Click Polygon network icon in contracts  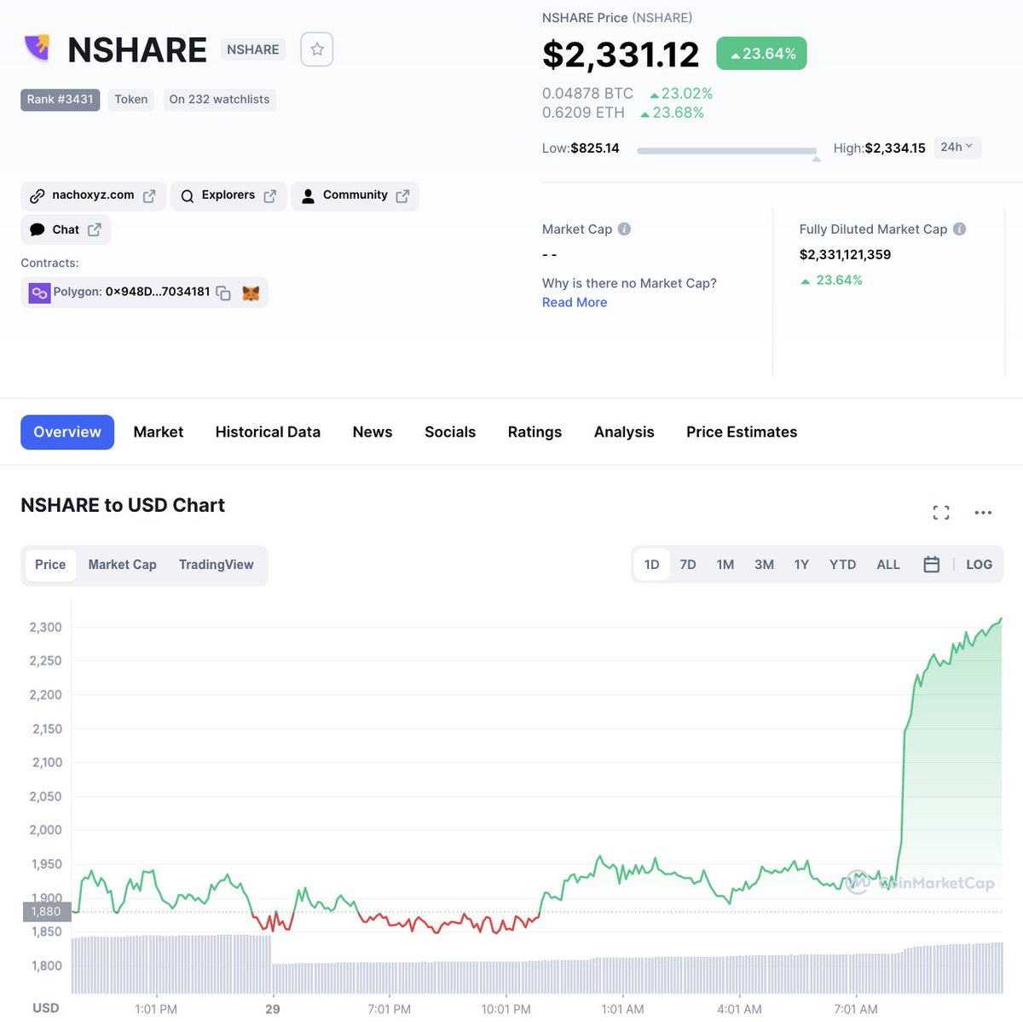[x=39, y=293]
